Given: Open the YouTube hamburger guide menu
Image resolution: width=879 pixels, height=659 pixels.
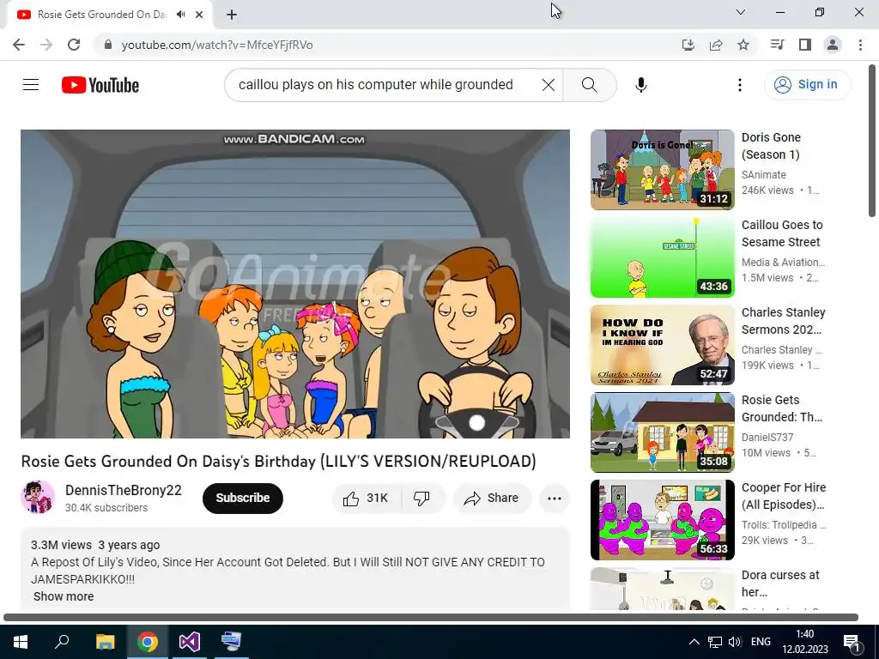Looking at the screenshot, I should click(x=31, y=85).
